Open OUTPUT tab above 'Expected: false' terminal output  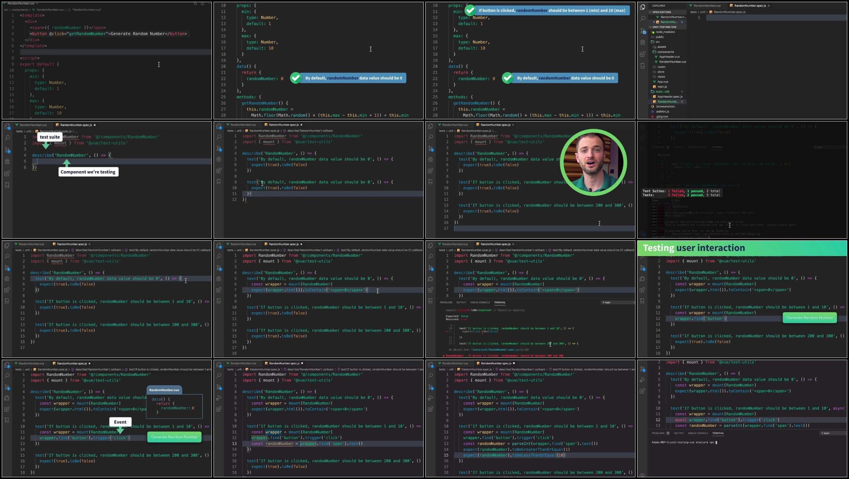pyautogui.click(x=461, y=303)
